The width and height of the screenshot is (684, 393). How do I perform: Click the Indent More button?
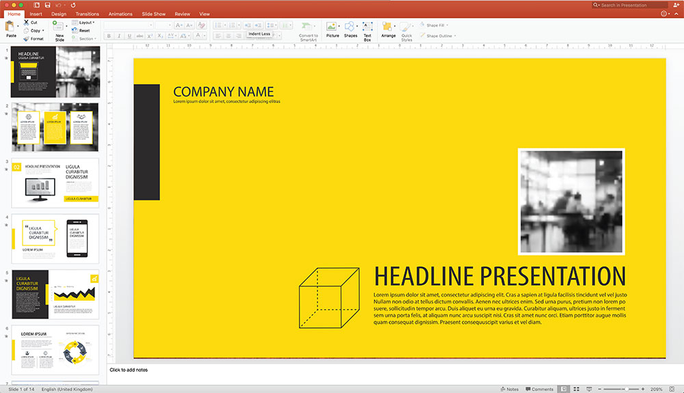click(x=259, y=25)
